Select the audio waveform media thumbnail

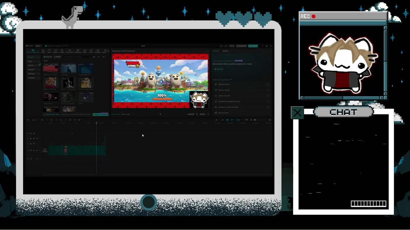[86, 68]
